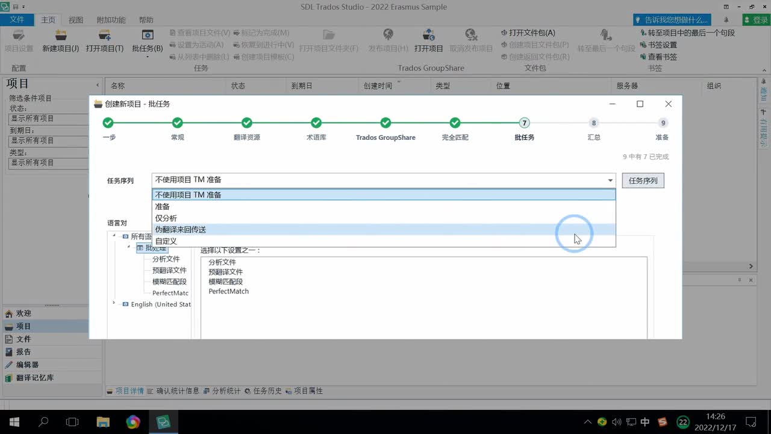This screenshot has height=434, width=771.
Task: Go to wizard step 常规
Action: [x=177, y=129]
